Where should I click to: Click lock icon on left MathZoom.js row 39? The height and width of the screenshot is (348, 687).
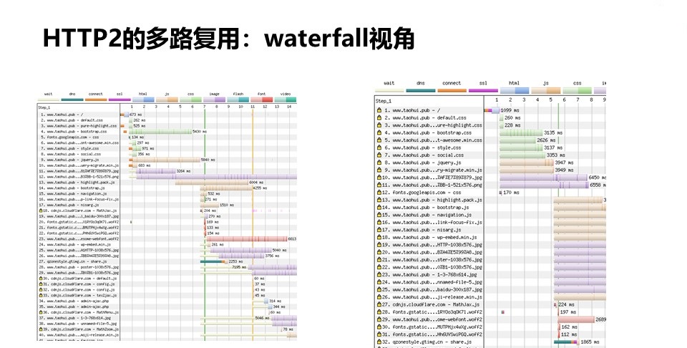[x=41, y=329]
